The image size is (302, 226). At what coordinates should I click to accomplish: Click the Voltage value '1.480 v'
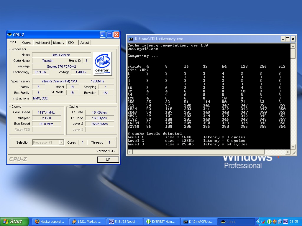pos(81,72)
